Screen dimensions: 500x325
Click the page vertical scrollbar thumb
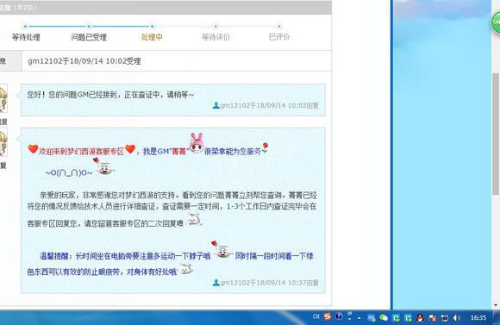tap(496, 134)
